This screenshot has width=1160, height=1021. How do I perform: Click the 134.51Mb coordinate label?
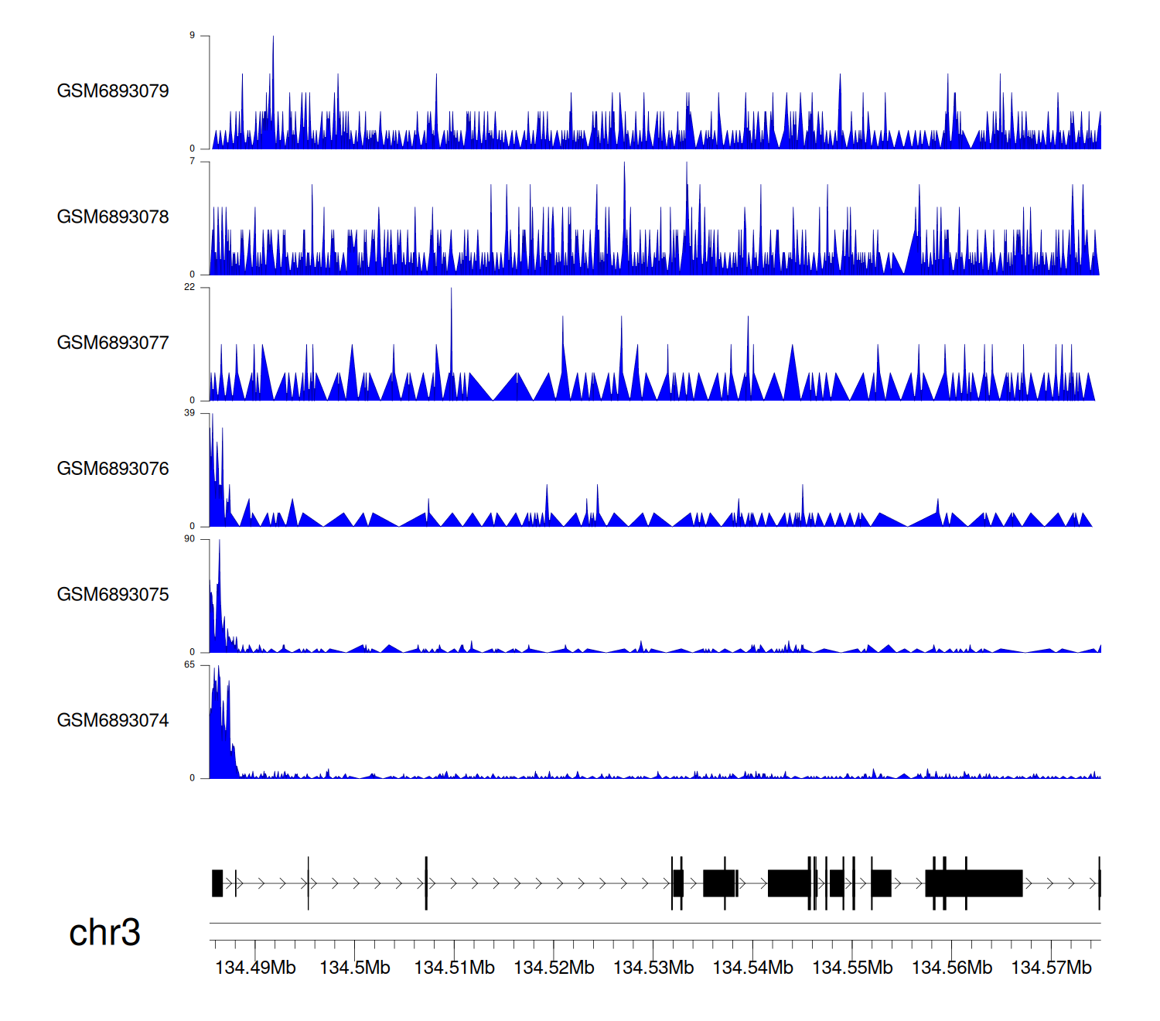pyautogui.click(x=454, y=968)
